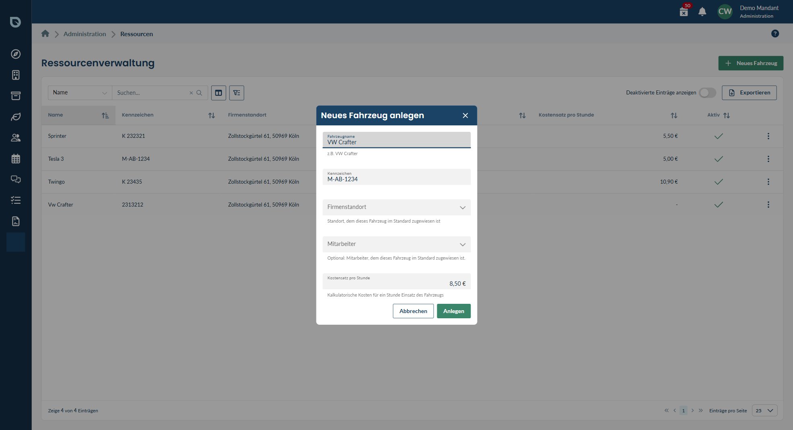Image resolution: width=793 pixels, height=430 pixels.
Task: Go to last page of pagination
Action: coord(701,411)
